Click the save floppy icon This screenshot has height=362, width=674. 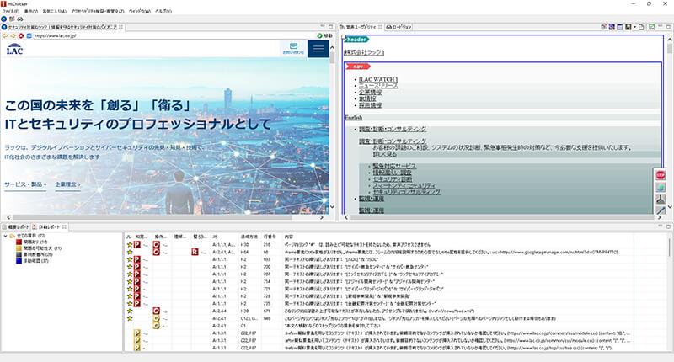point(628,27)
